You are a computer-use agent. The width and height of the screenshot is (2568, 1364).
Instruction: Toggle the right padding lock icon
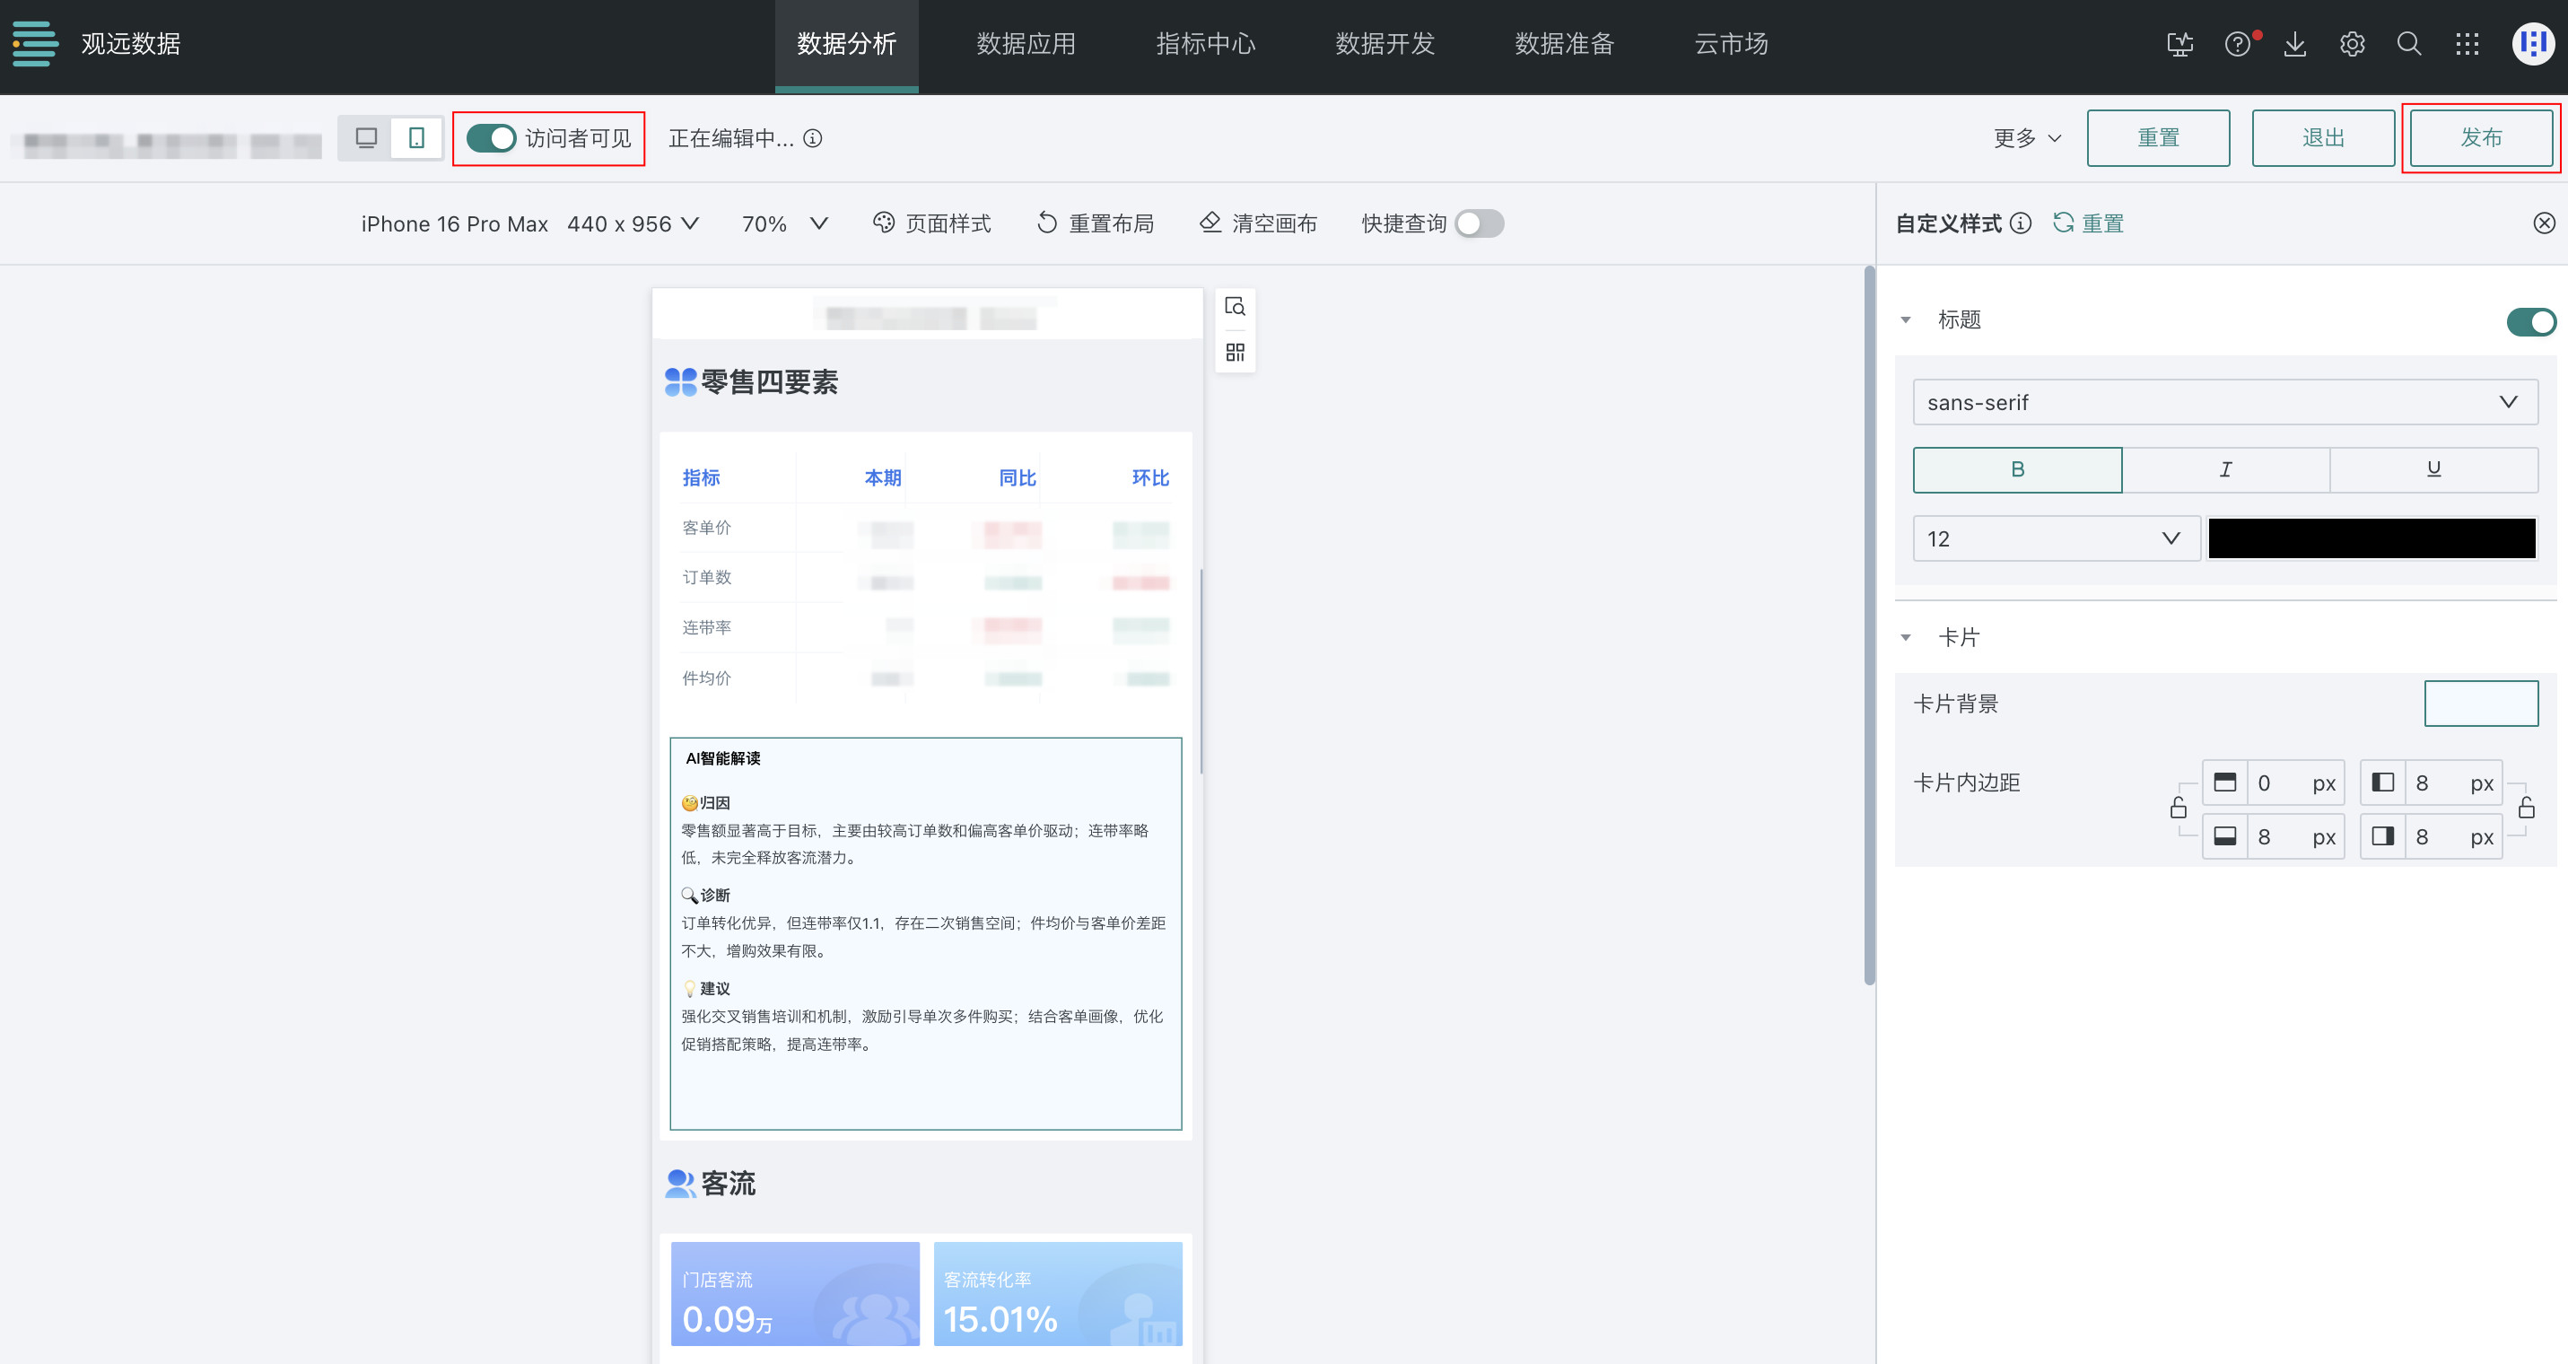[2526, 808]
